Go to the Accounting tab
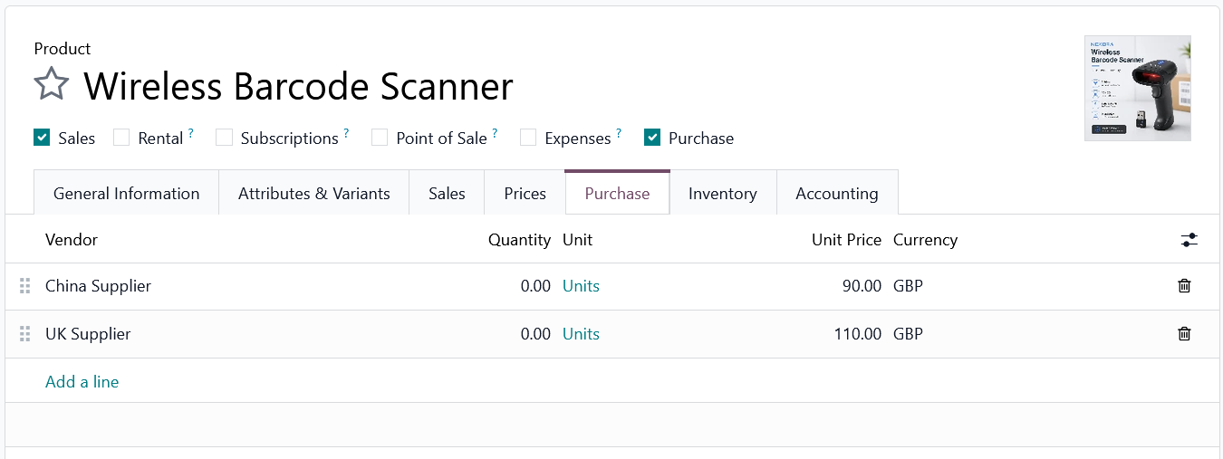 click(x=837, y=193)
